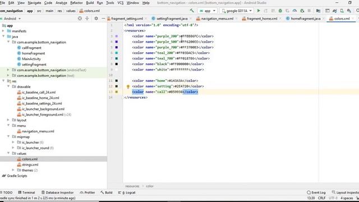Image resolution: width=359 pixels, height=202 pixels.
Task: Open the google G011A device dropdown
Action: 237,11
